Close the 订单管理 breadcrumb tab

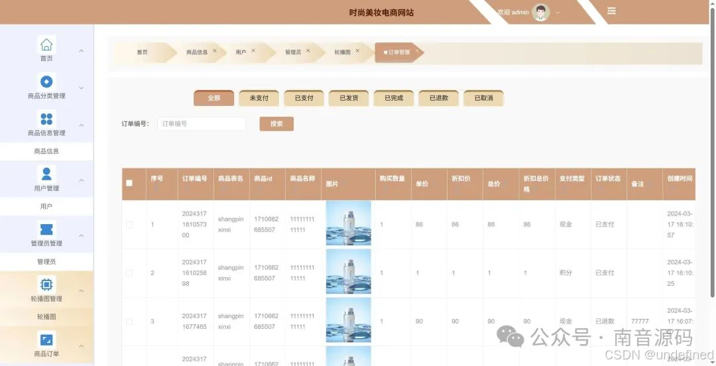coord(416,50)
